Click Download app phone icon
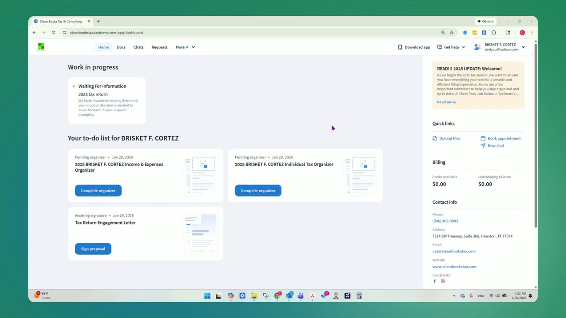Screen dimensions: 566x318 click(400, 47)
